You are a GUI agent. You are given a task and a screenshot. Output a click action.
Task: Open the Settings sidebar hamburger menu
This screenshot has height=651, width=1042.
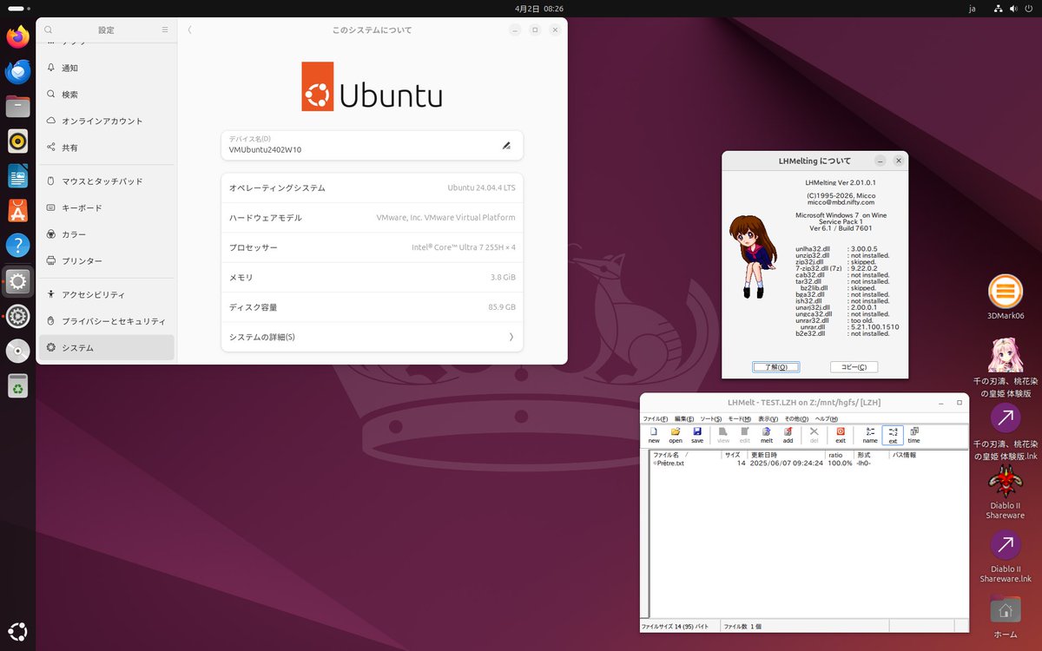coord(165,30)
